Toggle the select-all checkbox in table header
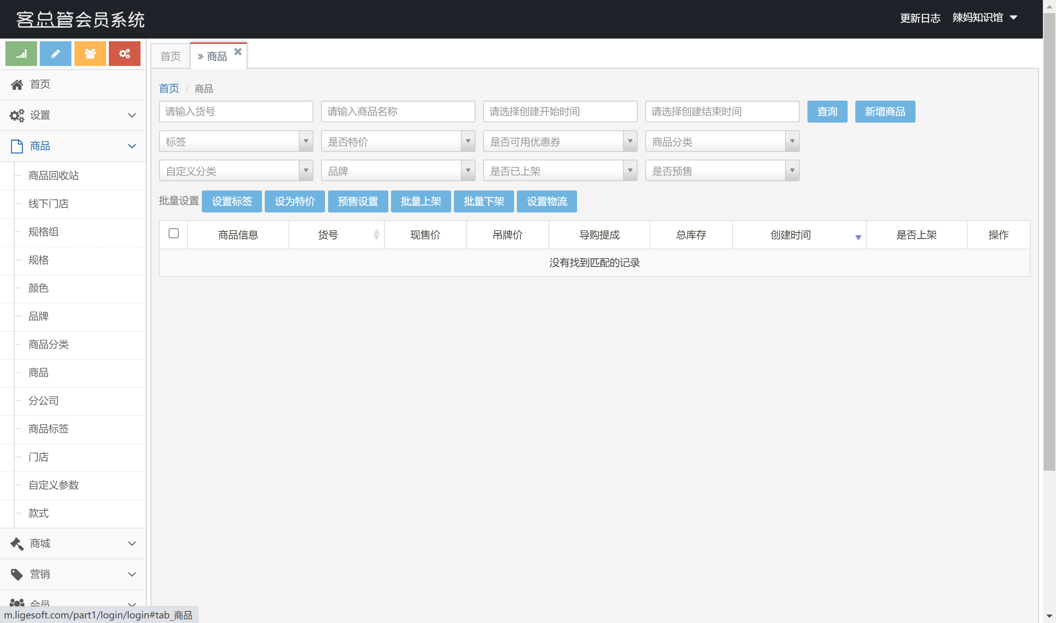The height and width of the screenshot is (623, 1056). [x=174, y=234]
